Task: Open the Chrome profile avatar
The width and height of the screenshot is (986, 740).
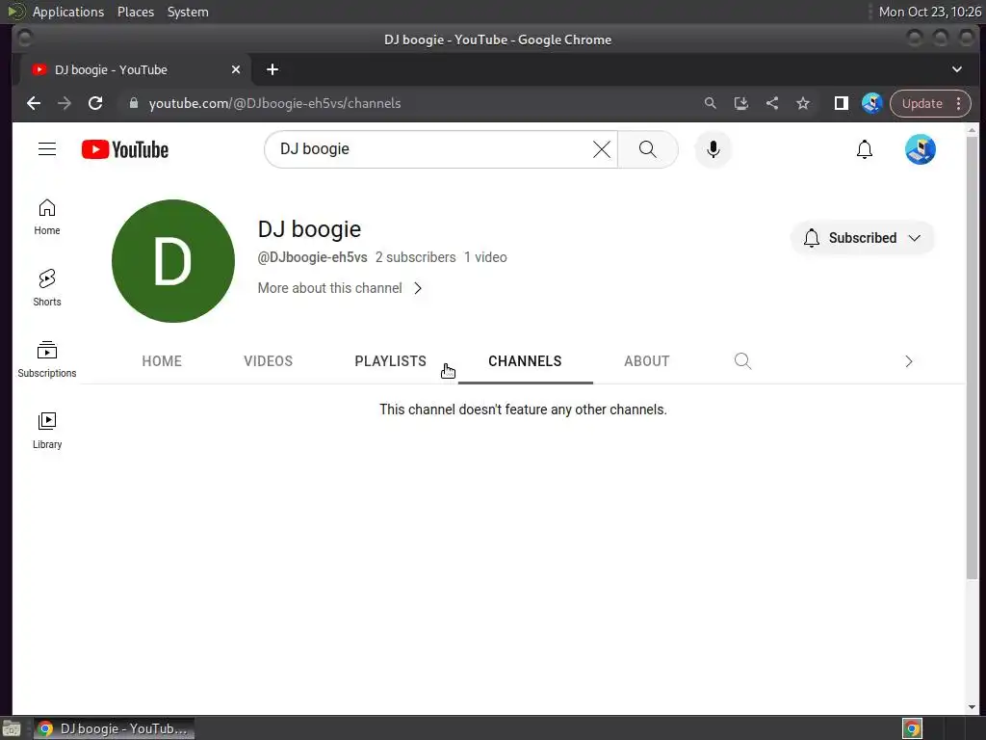Action: click(x=872, y=103)
